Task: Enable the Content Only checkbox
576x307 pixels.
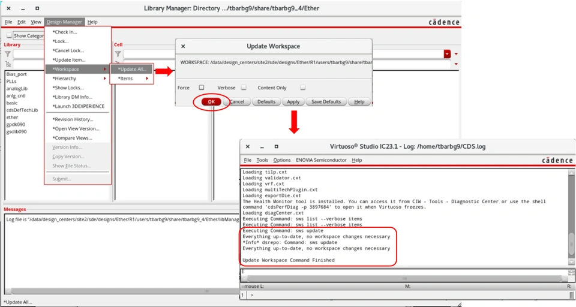Action: click(x=302, y=88)
